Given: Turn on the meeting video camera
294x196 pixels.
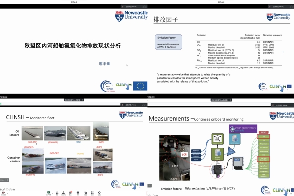Looking at the screenshot, I should pyautogui.click(x=4, y=193).
